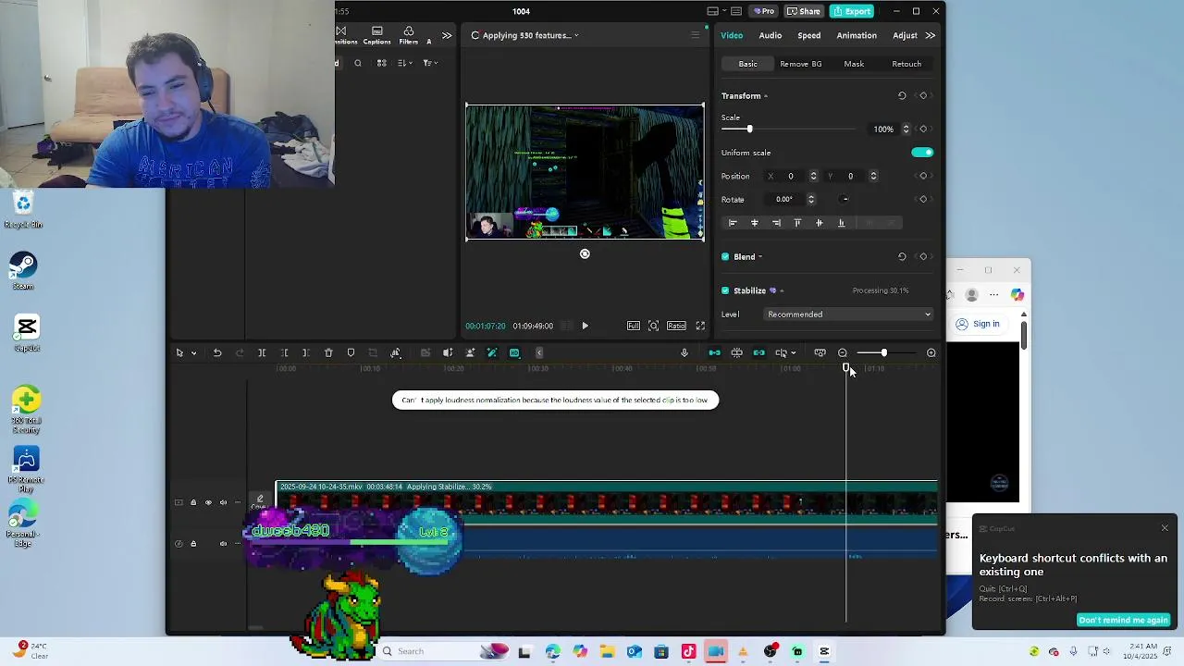Open the Stabilize Level dropdown
Viewport: 1184px width, 666px height.
pyautogui.click(x=849, y=314)
